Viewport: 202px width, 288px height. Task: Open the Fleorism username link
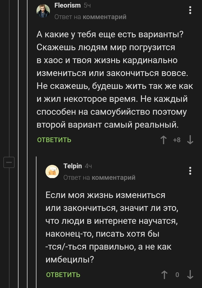click(x=67, y=6)
